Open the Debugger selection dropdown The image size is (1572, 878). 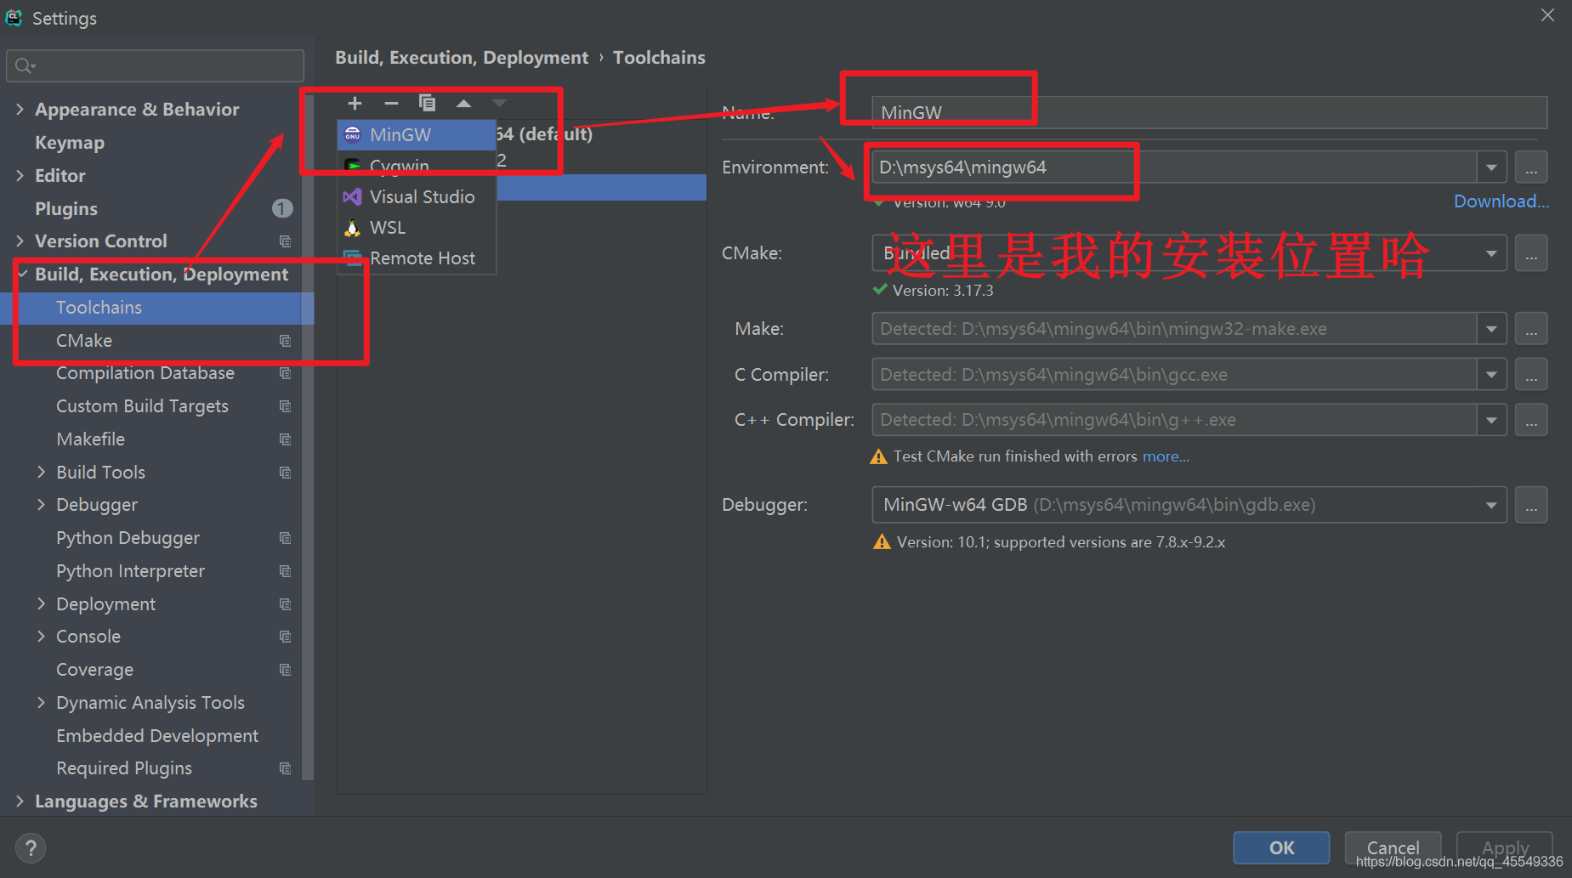click(1491, 505)
